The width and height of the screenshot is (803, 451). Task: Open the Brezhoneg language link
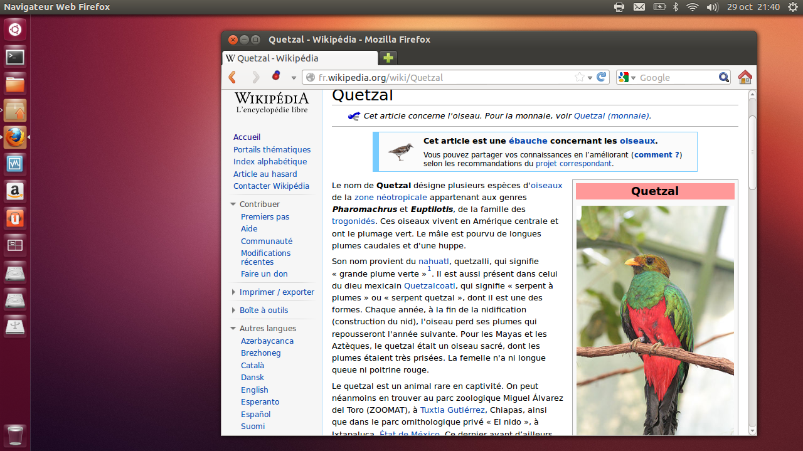[260, 353]
